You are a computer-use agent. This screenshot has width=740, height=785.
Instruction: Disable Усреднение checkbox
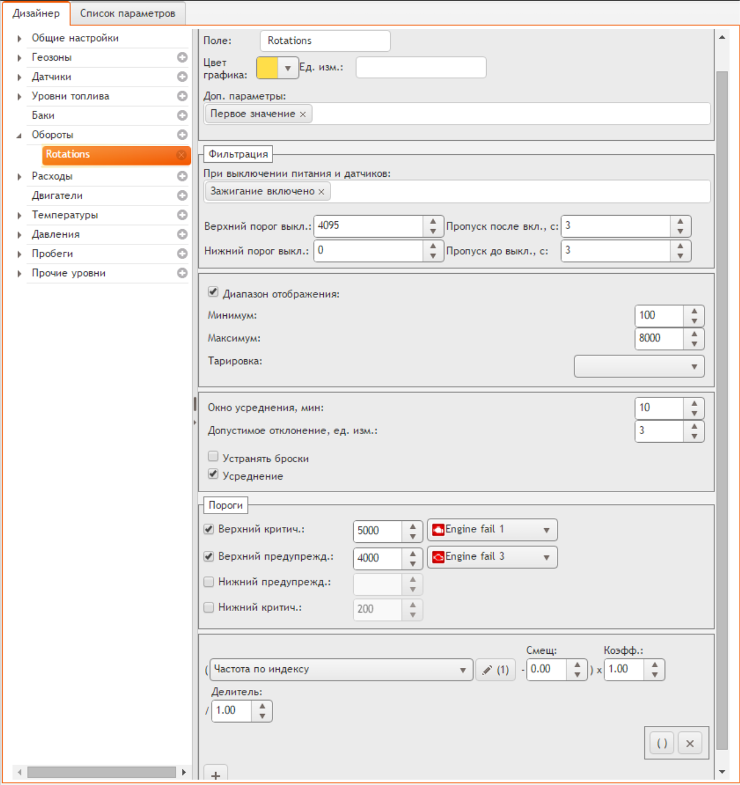213,474
